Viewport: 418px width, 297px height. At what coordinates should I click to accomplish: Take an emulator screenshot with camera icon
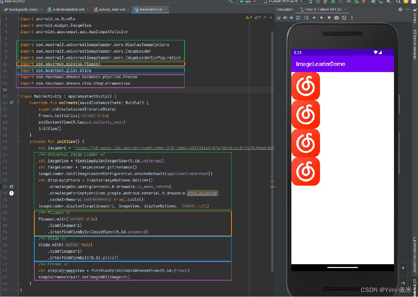336,18
